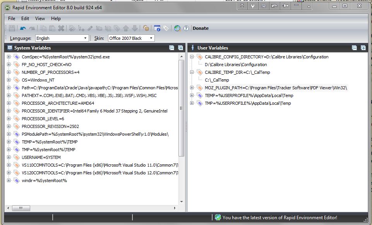
Task: Select USERNAME=SYSTEM row
Action: (41, 157)
